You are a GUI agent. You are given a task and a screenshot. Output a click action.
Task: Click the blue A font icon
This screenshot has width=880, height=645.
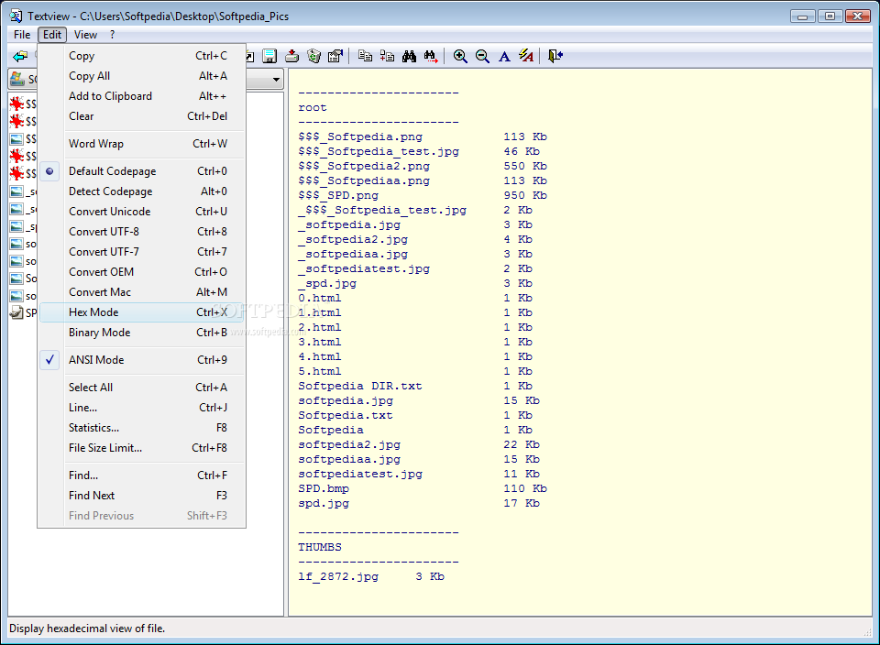point(504,56)
